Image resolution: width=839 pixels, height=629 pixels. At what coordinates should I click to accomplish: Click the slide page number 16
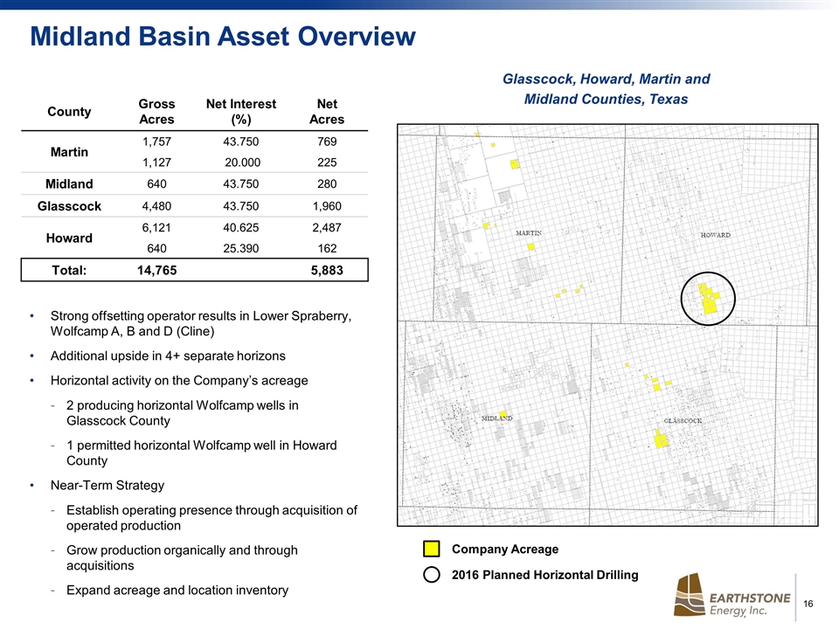(808, 604)
